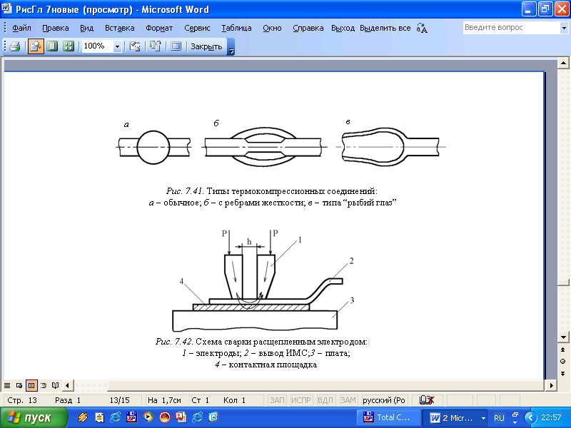Open the Вставка menu

(x=119, y=28)
